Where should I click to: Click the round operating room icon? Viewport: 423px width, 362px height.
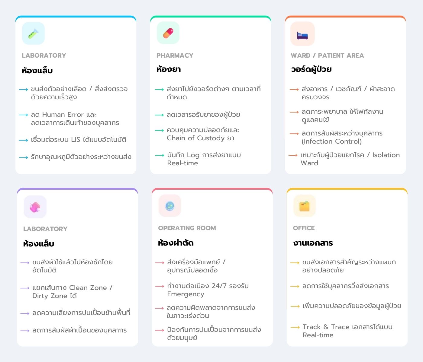coord(170,206)
